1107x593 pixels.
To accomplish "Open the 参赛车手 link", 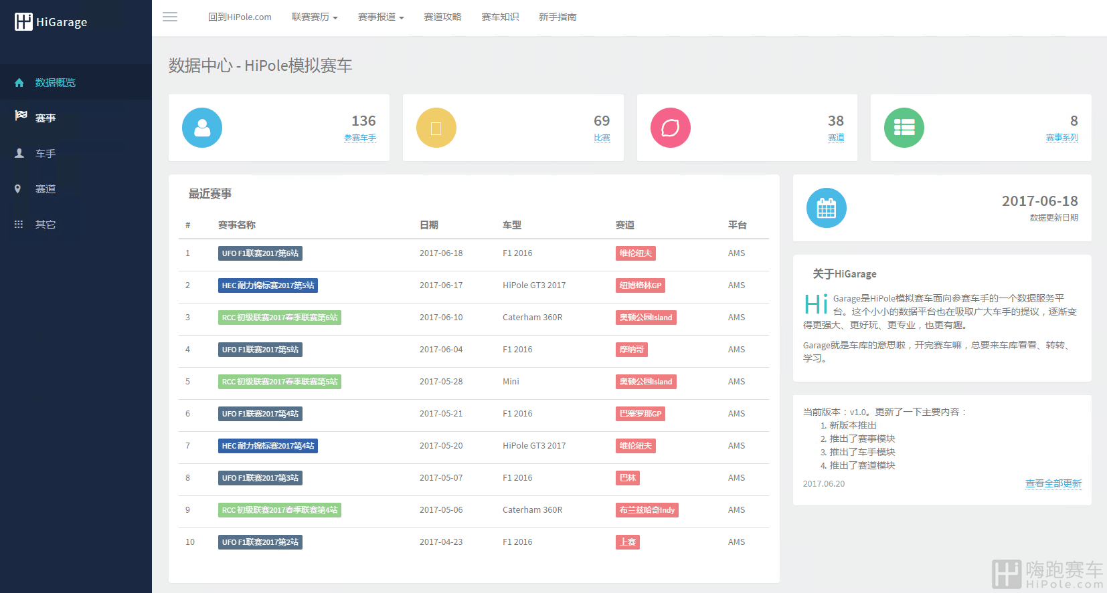I will pyautogui.click(x=360, y=138).
